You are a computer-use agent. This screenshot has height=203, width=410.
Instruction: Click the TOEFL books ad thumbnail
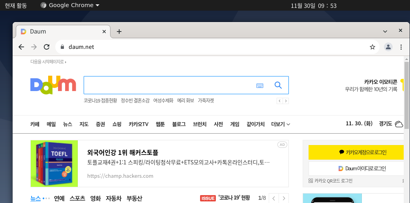point(54,164)
